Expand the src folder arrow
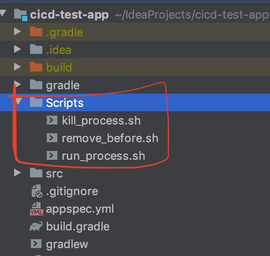This screenshot has height=256, width=270. (17, 173)
